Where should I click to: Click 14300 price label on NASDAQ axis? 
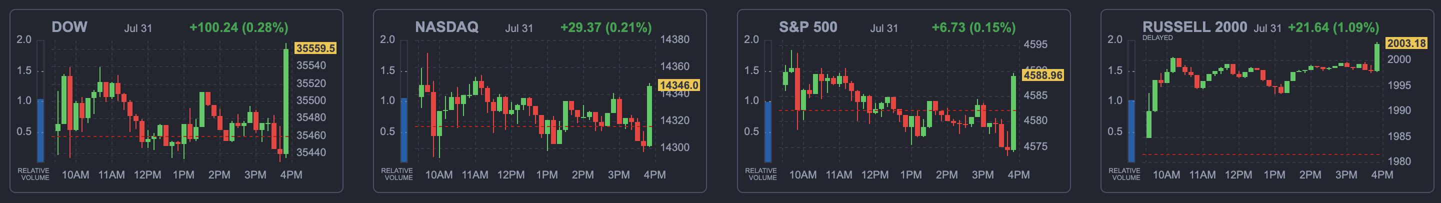[x=674, y=147]
